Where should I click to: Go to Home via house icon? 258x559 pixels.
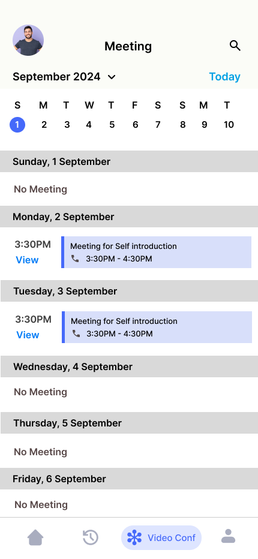[x=35, y=537]
